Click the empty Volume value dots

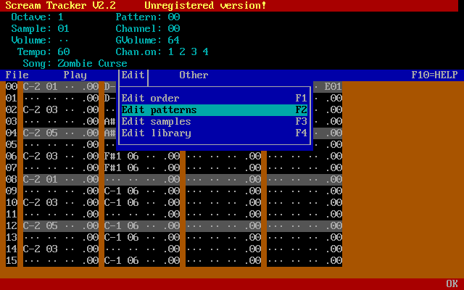pos(63,41)
